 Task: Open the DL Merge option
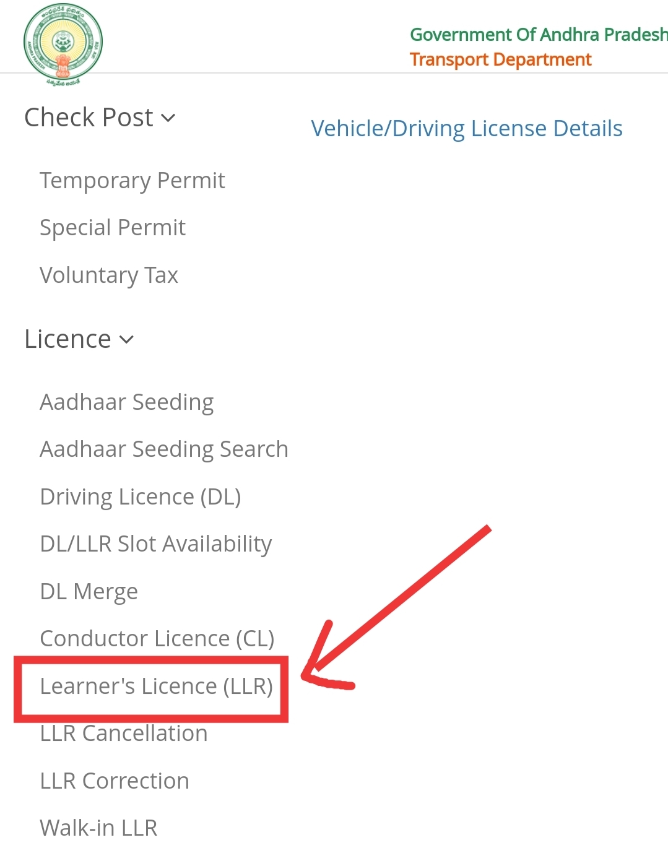tap(88, 591)
